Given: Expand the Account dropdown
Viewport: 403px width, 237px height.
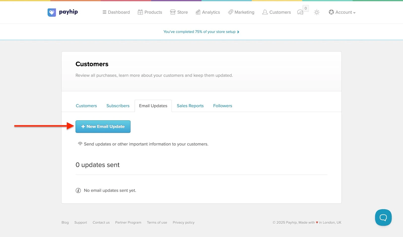Looking at the screenshot, I should point(342,12).
